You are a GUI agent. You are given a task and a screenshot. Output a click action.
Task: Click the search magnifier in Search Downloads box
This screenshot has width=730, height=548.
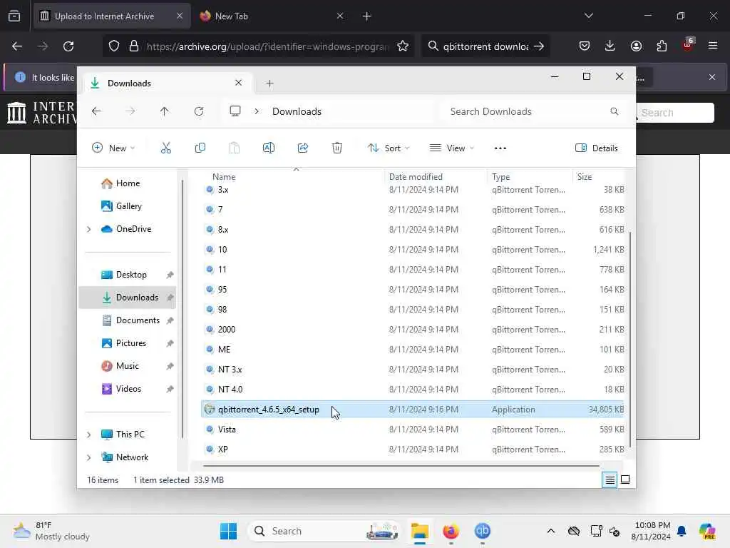[x=615, y=111]
